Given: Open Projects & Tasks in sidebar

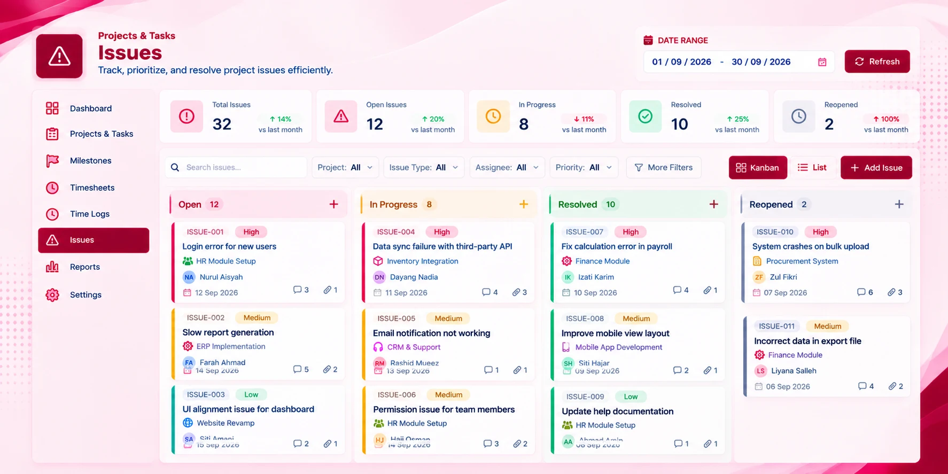Looking at the screenshot, I should [94, 134].
